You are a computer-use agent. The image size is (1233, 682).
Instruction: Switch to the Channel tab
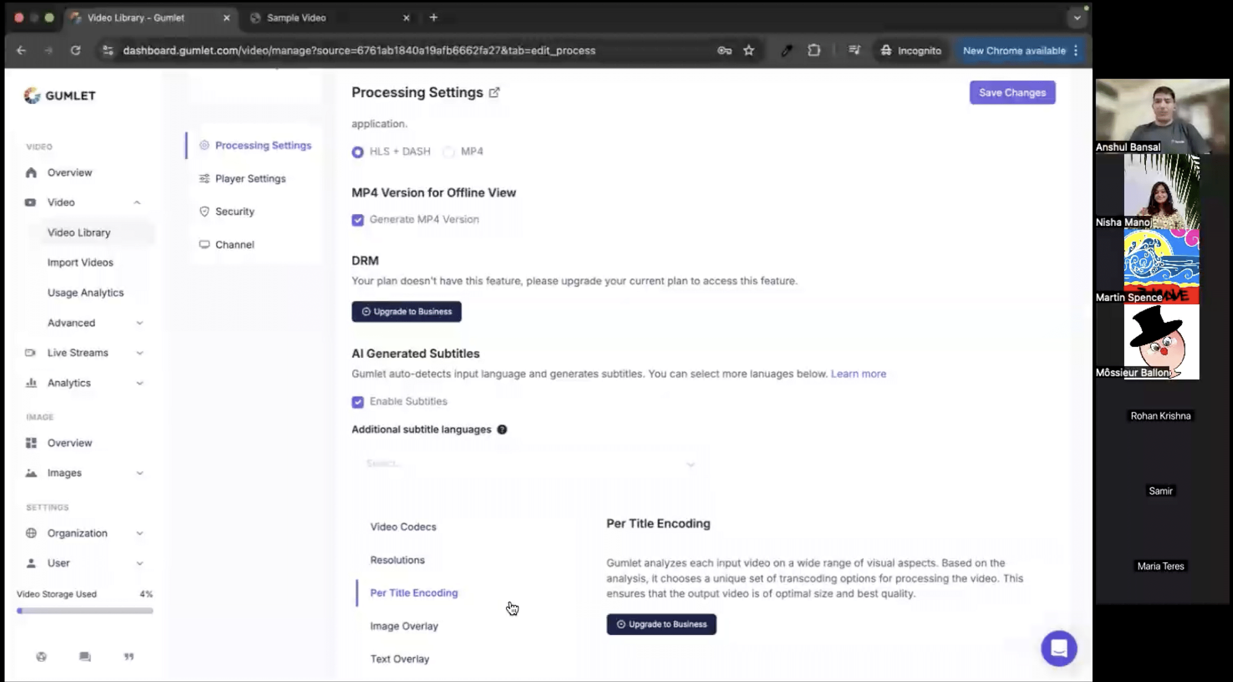[x=234, y=244]
